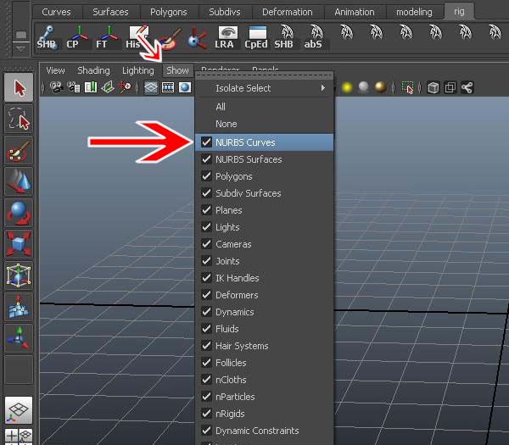
Task: Toggle X-ray cube panel icon
Action: pyautogui.click(x=433, y=87)
